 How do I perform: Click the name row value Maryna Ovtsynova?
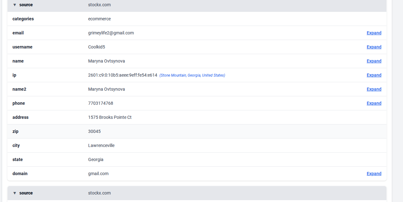point(107,61)
